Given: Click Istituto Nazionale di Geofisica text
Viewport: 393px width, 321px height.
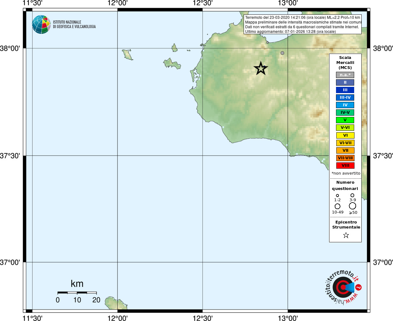Looking at the screenshot, I should click(75, 24).
